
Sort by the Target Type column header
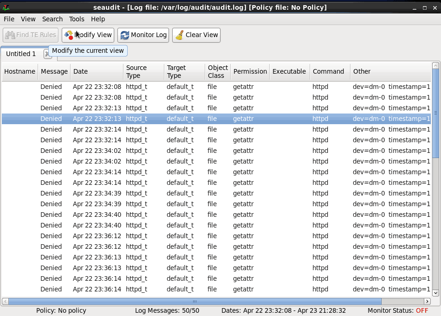[x=184, y=71]
